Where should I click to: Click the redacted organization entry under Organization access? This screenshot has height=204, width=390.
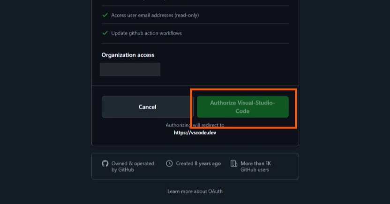point(130,70)
